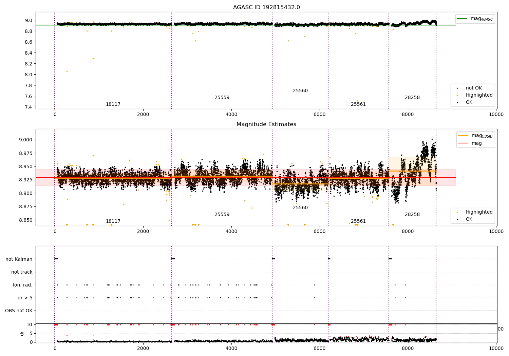Click red 'mag' legend entry in middle plot
This screenshot has width=509, height=356.
pos(470,143)
